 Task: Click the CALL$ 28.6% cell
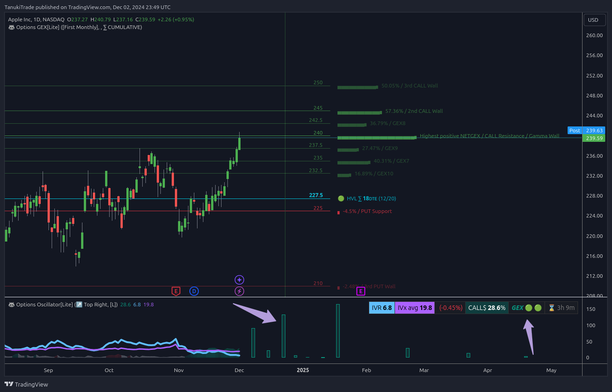tap(487, 308)
